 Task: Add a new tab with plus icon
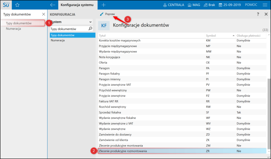pos(103,5)
